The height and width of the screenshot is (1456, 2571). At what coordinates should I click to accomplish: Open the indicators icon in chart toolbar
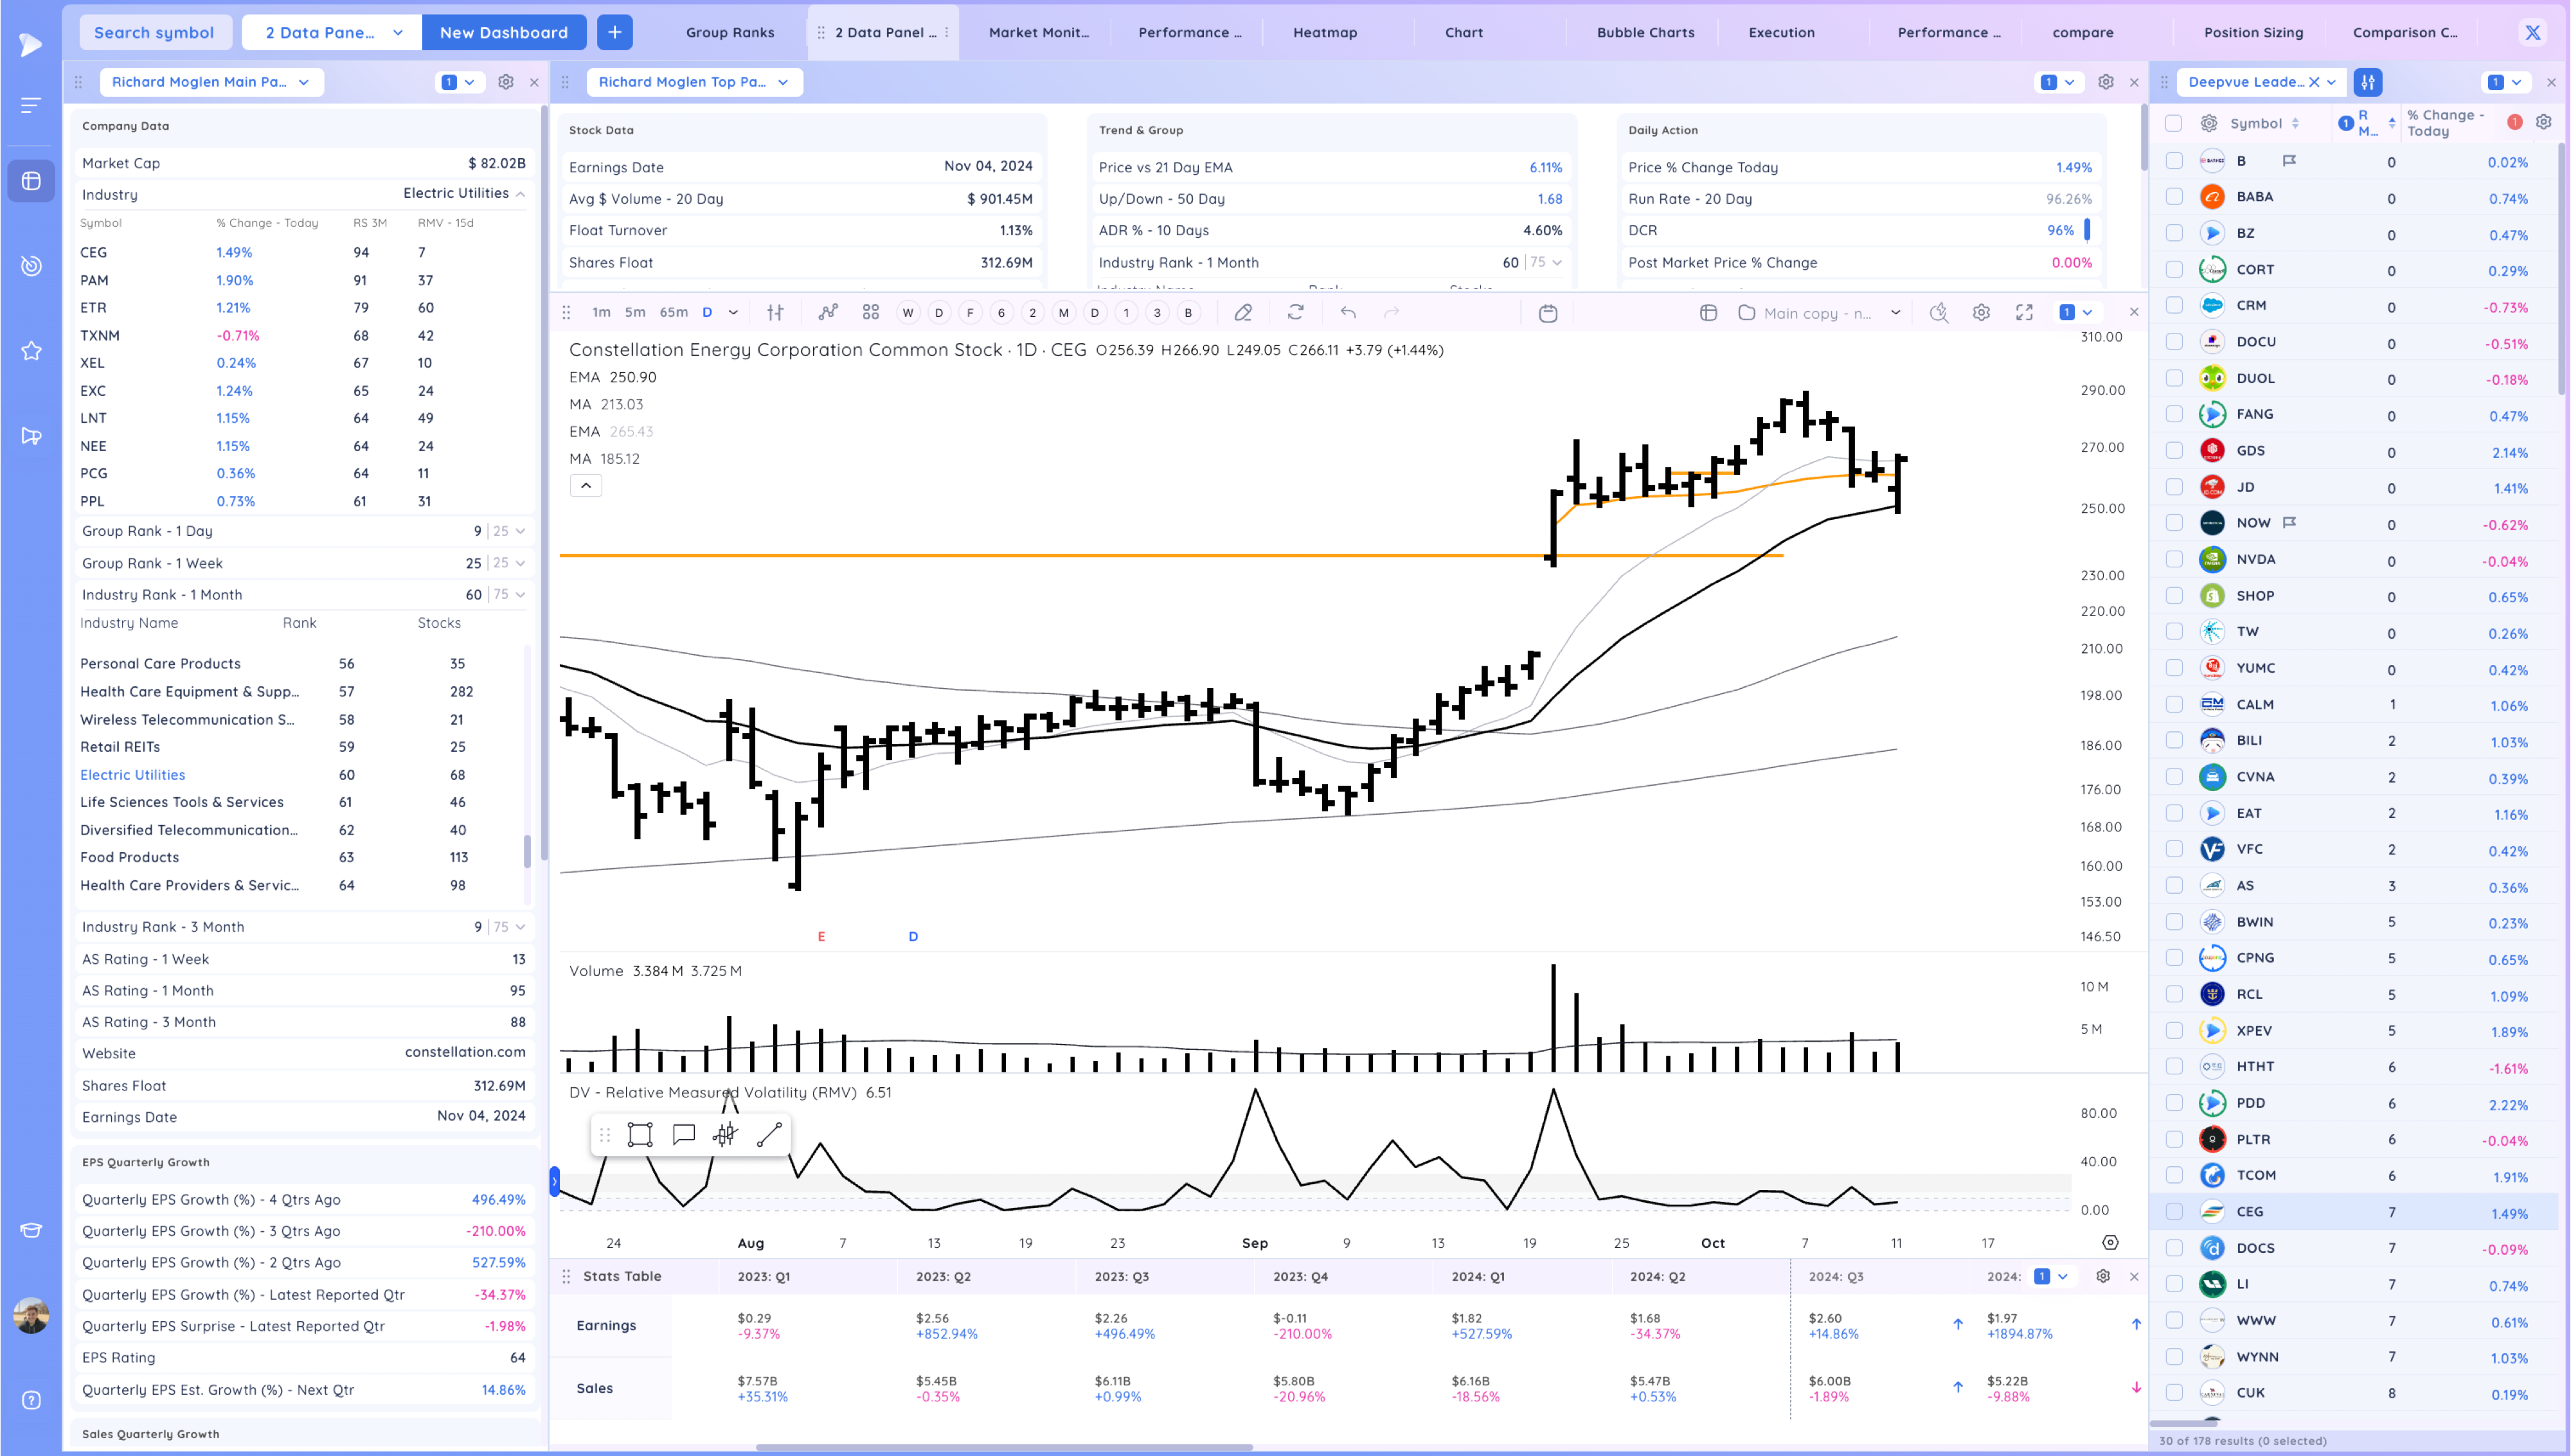click(828, 313)
